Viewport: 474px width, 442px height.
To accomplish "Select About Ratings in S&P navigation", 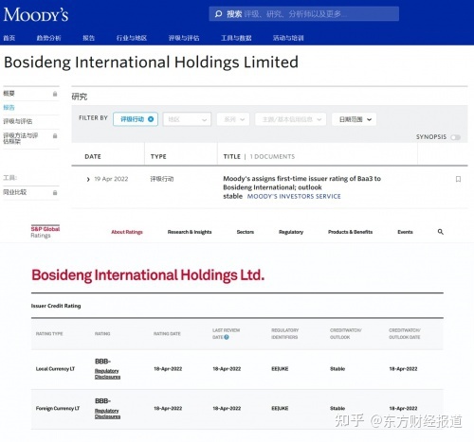I will click(127, 232).
